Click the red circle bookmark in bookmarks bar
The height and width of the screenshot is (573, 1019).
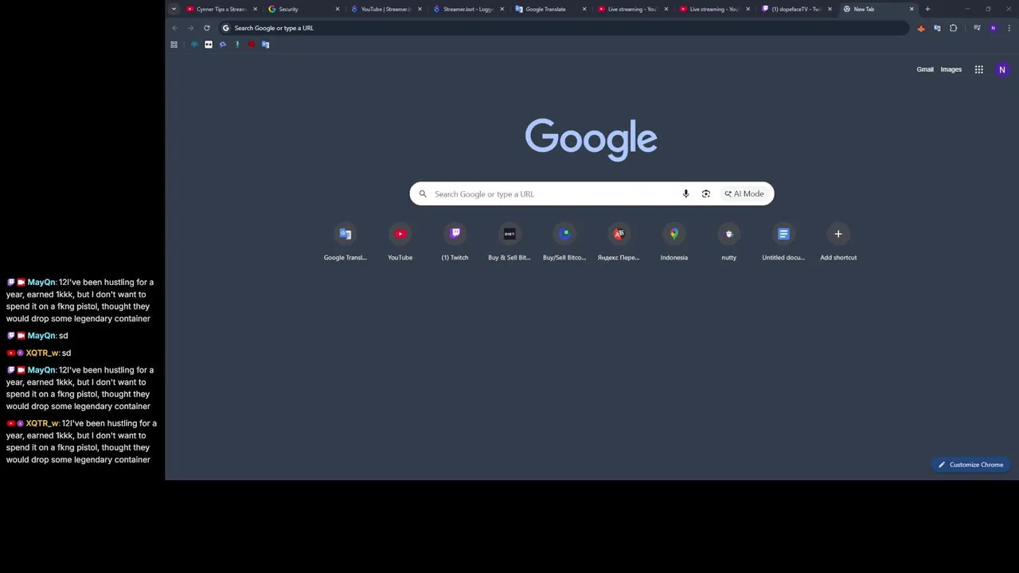[252, 45]
